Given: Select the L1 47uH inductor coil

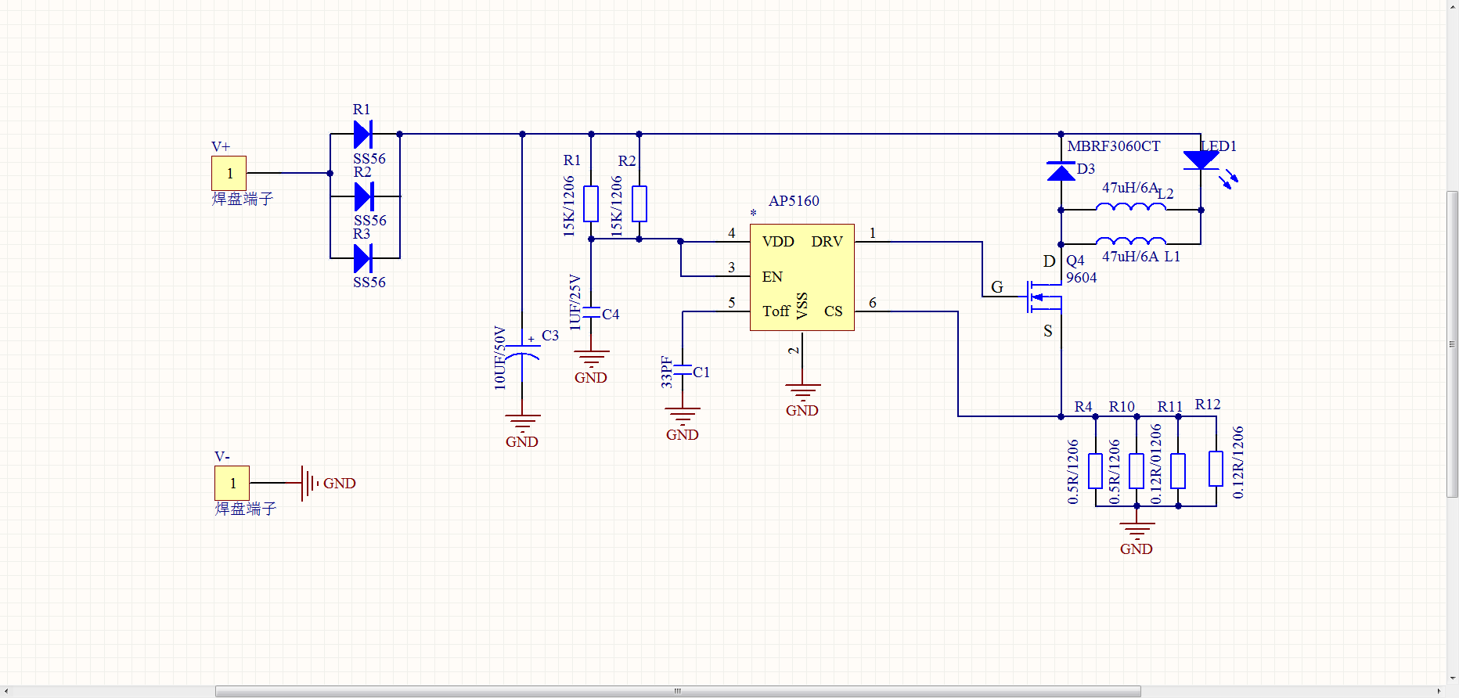Looking at the screenshot, I should (1130, 241).
